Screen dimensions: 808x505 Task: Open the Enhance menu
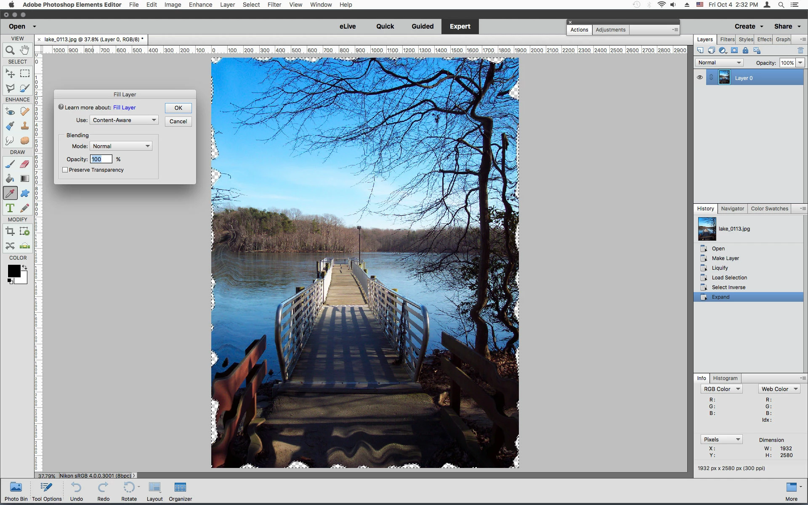(x=200, y=5)
